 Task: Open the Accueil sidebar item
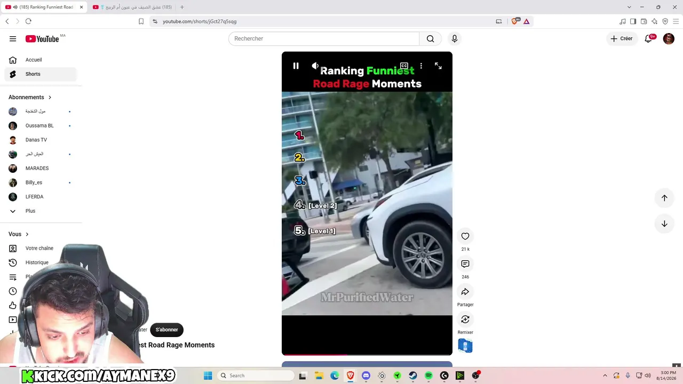(40, 60)
